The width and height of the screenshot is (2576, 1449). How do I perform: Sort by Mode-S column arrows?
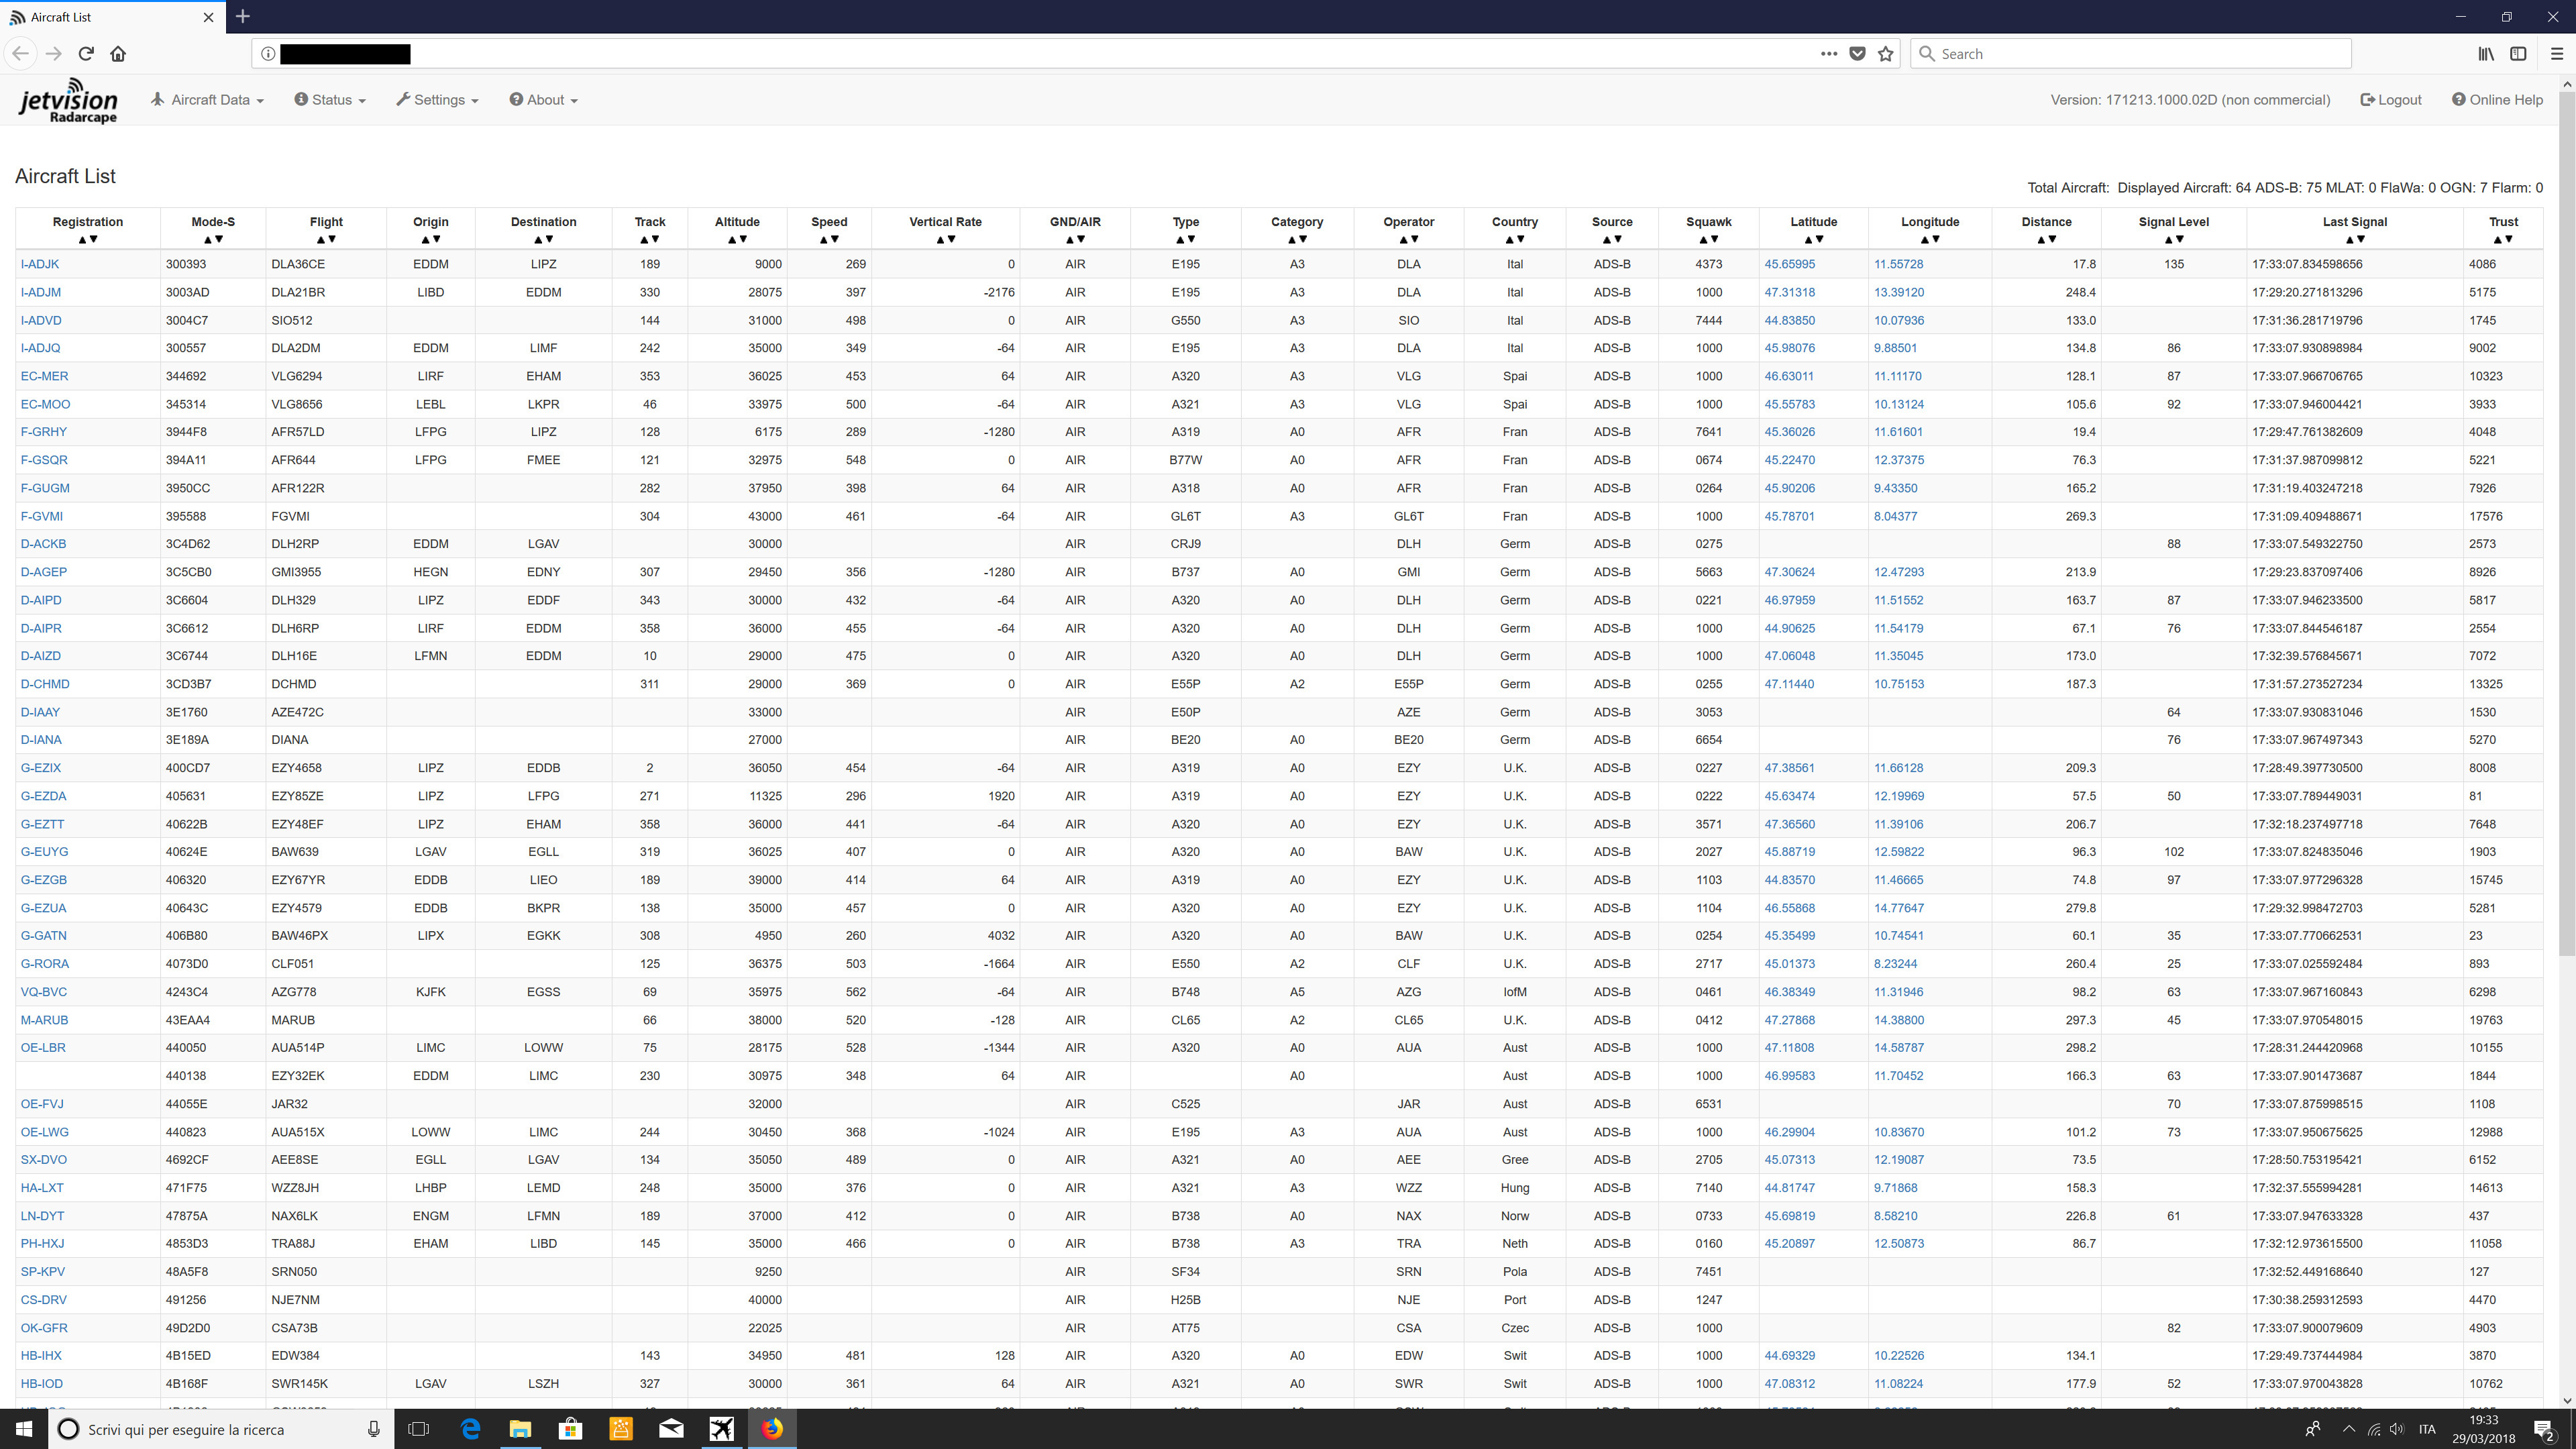tap(213, 240)
